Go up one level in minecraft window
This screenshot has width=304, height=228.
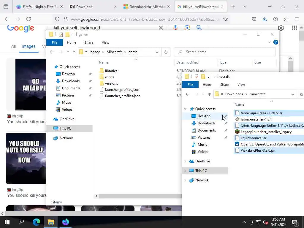point(209,94)
